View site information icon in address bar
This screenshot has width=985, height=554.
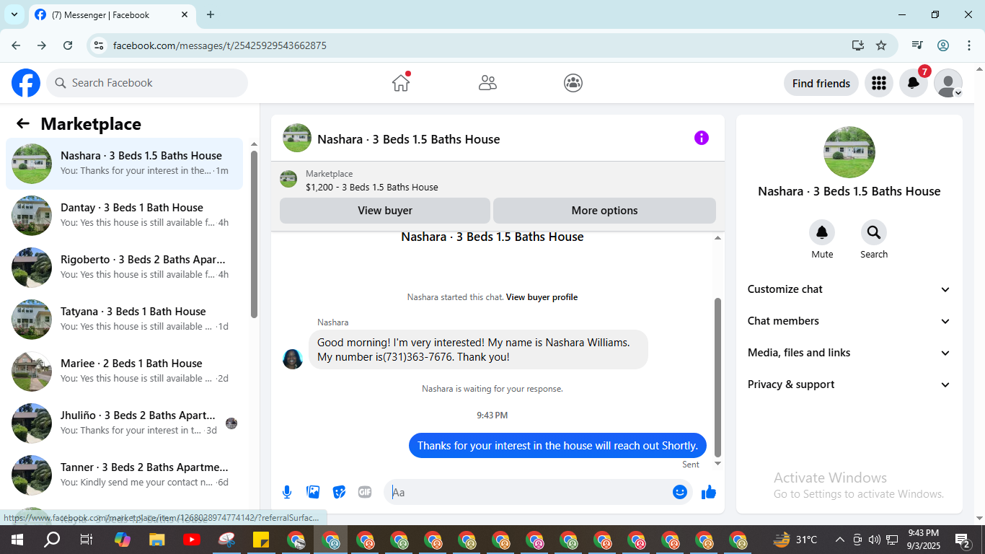tap(100, 45)
